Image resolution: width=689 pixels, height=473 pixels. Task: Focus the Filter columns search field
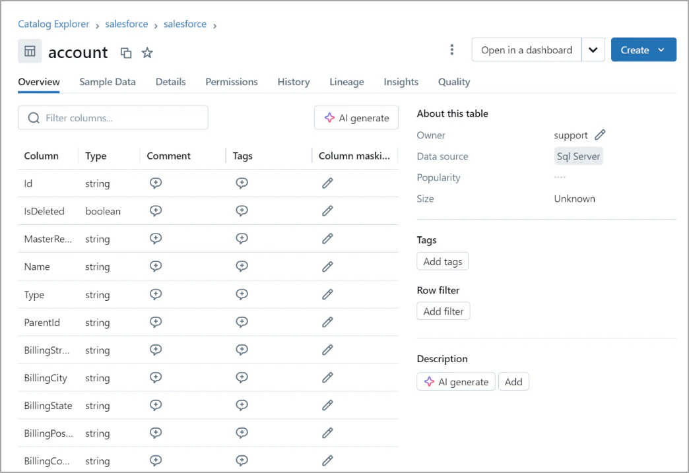coord(113,118)
